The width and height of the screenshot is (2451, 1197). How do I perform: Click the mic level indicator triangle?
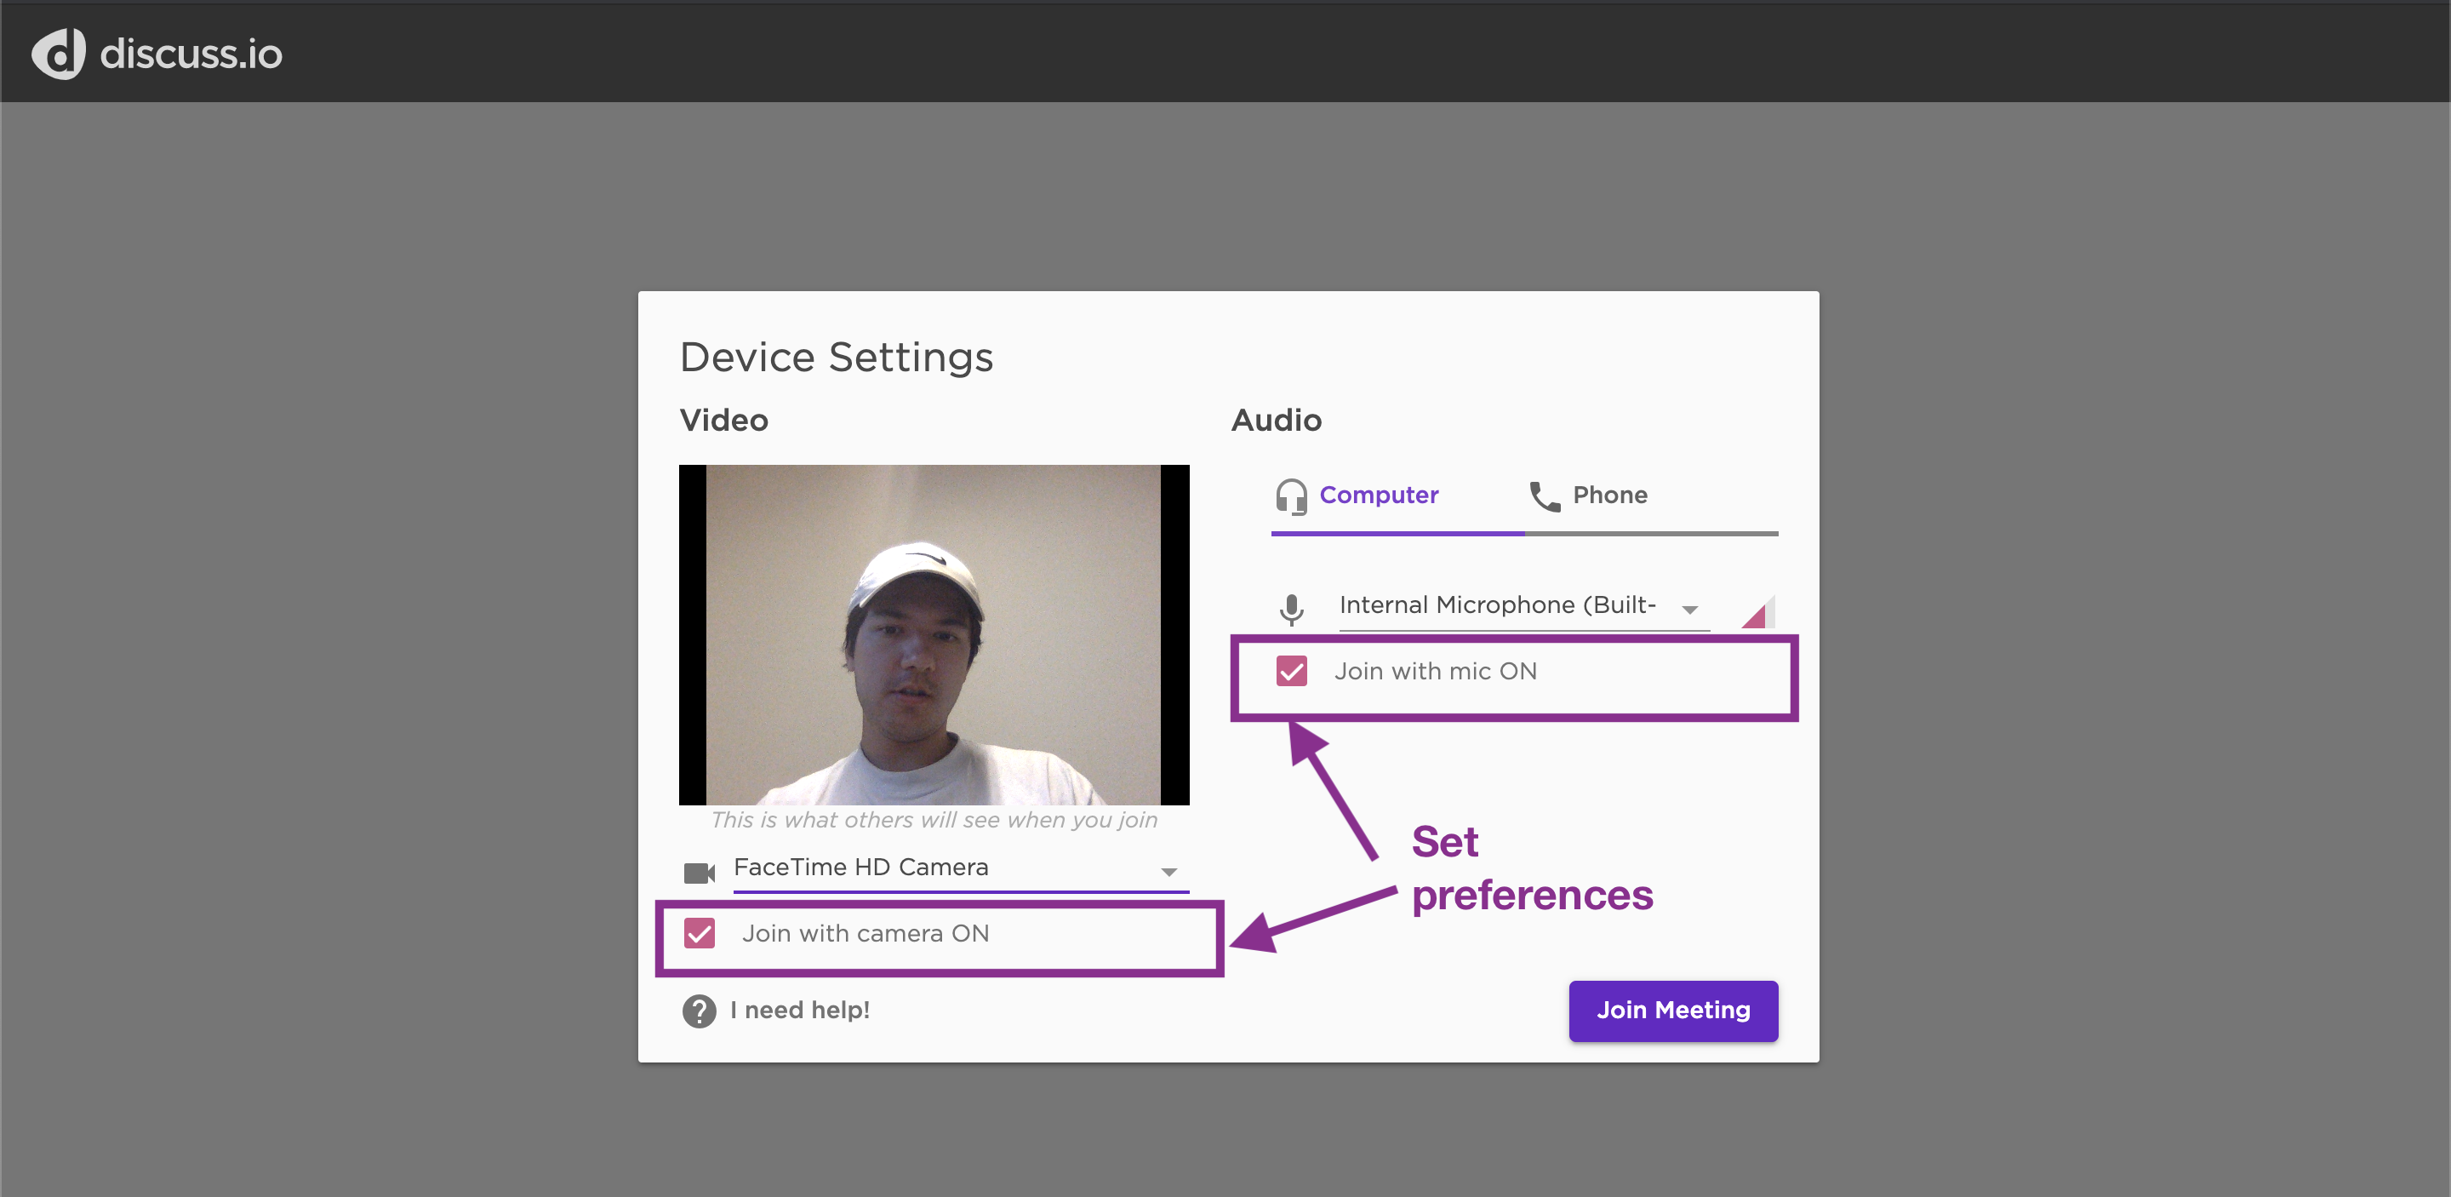coord(1757,613)
